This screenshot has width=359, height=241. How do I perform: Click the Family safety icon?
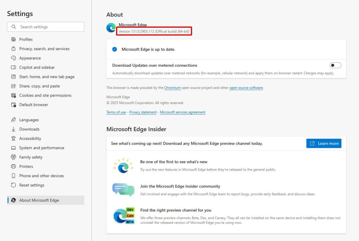(13, 157)
